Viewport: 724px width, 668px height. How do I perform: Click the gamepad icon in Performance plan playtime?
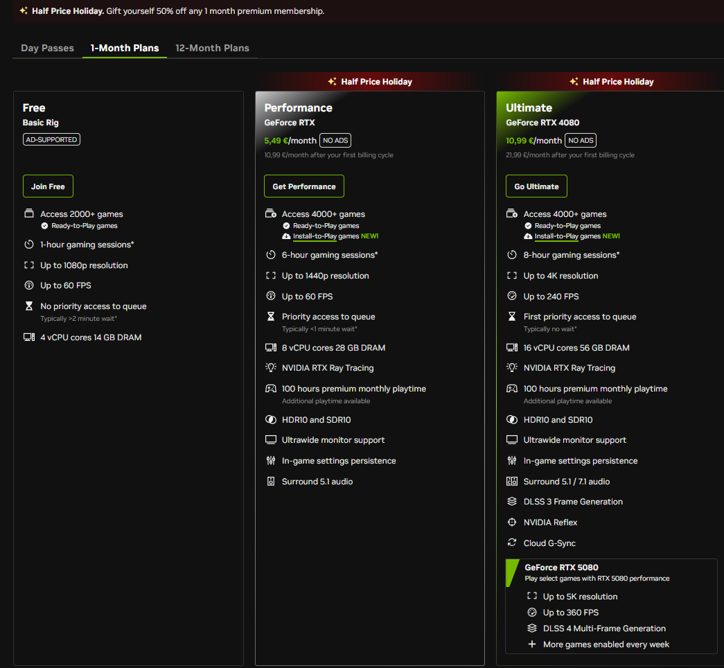pos(271,389)
